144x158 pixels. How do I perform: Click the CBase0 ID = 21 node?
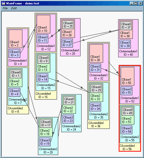69,101
